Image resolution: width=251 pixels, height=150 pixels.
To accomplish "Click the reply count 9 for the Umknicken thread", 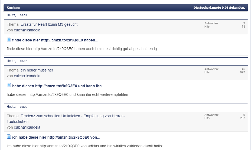I will point(244,115).
